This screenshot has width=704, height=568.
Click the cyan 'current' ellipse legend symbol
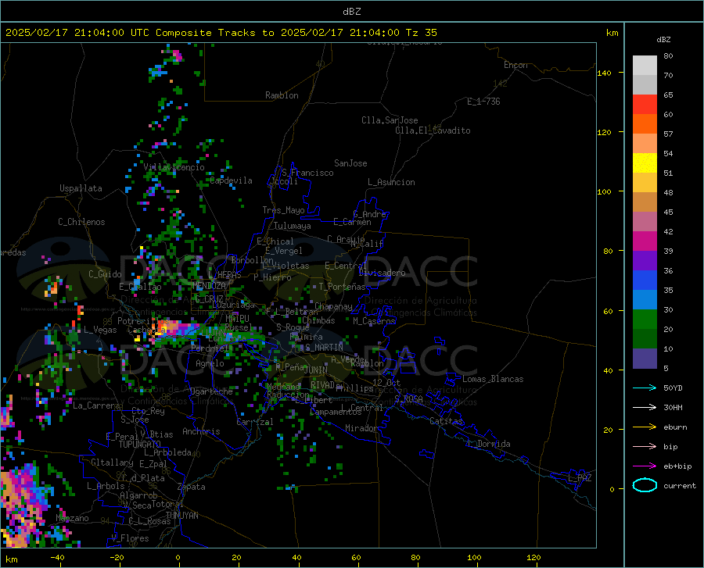(x=645, y=485)
